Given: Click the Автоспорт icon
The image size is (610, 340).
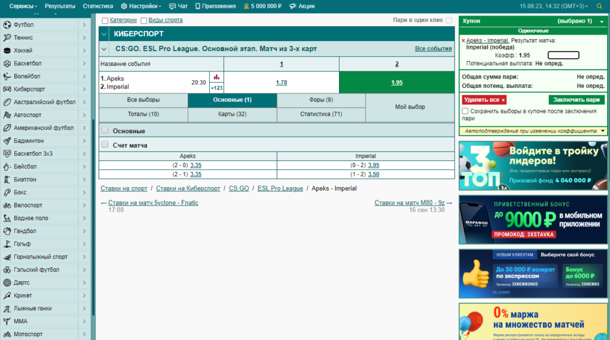Looking at the screenshot, I should [x=7, y=115].
